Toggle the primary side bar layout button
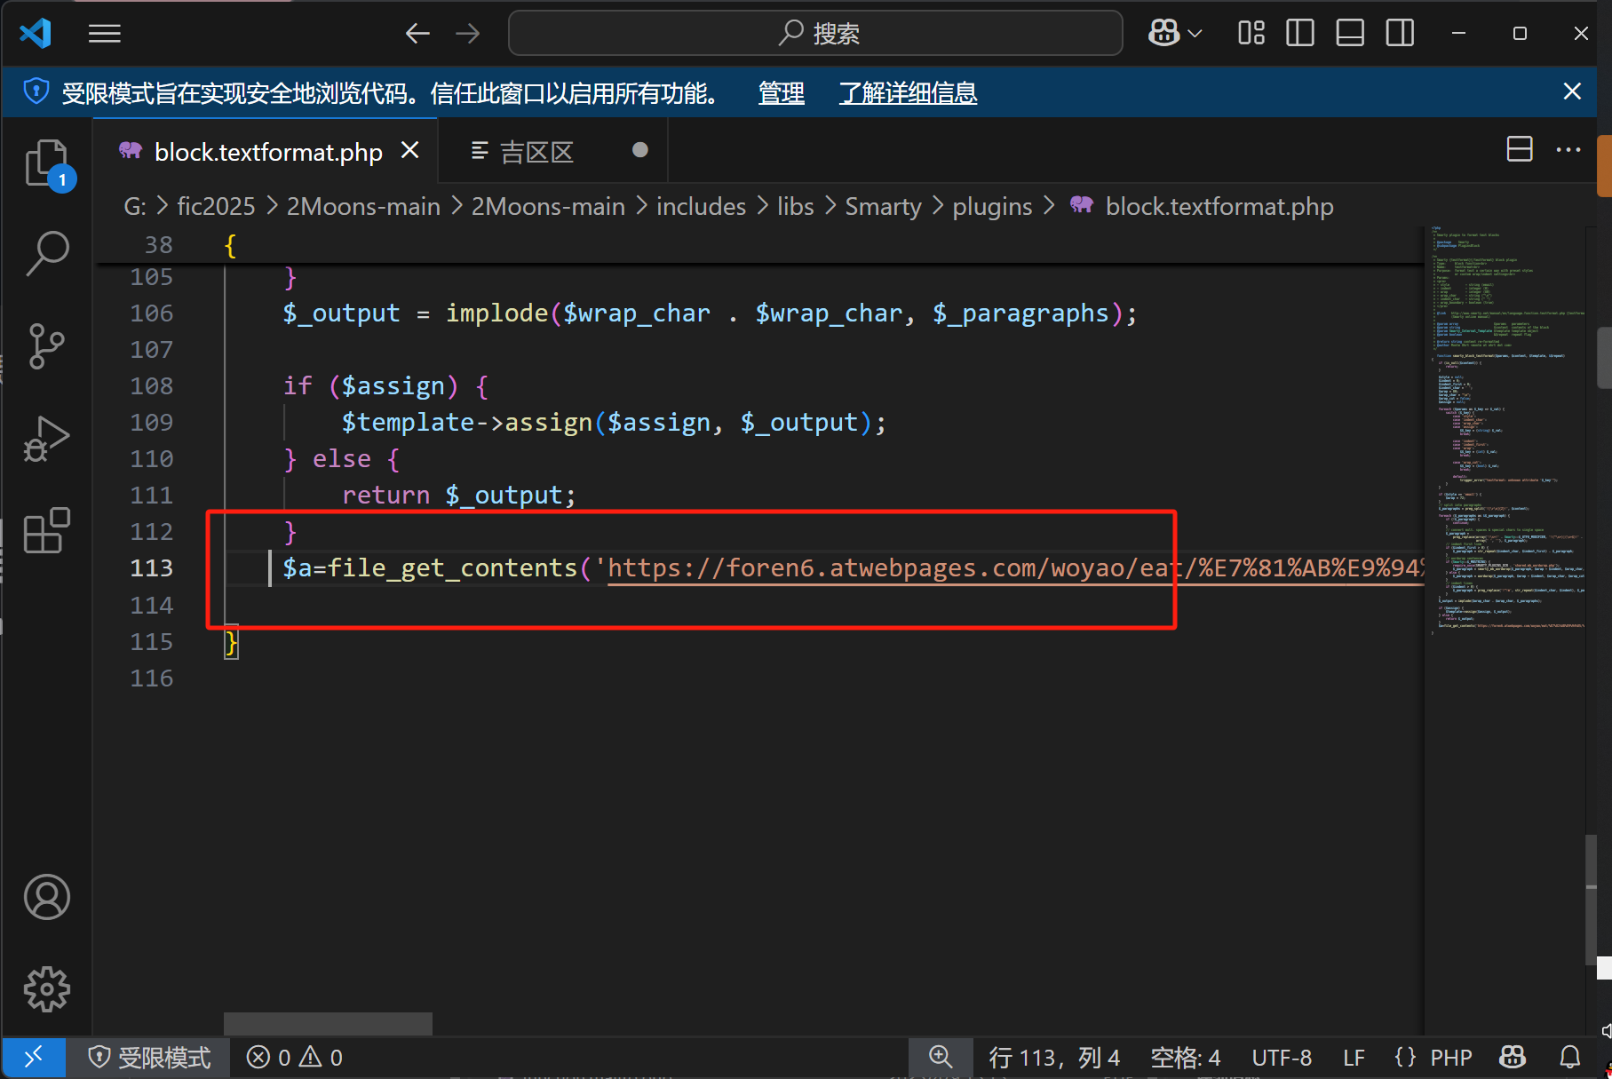Viewport: 1612px width, 1079px height. click(1299, 34)
